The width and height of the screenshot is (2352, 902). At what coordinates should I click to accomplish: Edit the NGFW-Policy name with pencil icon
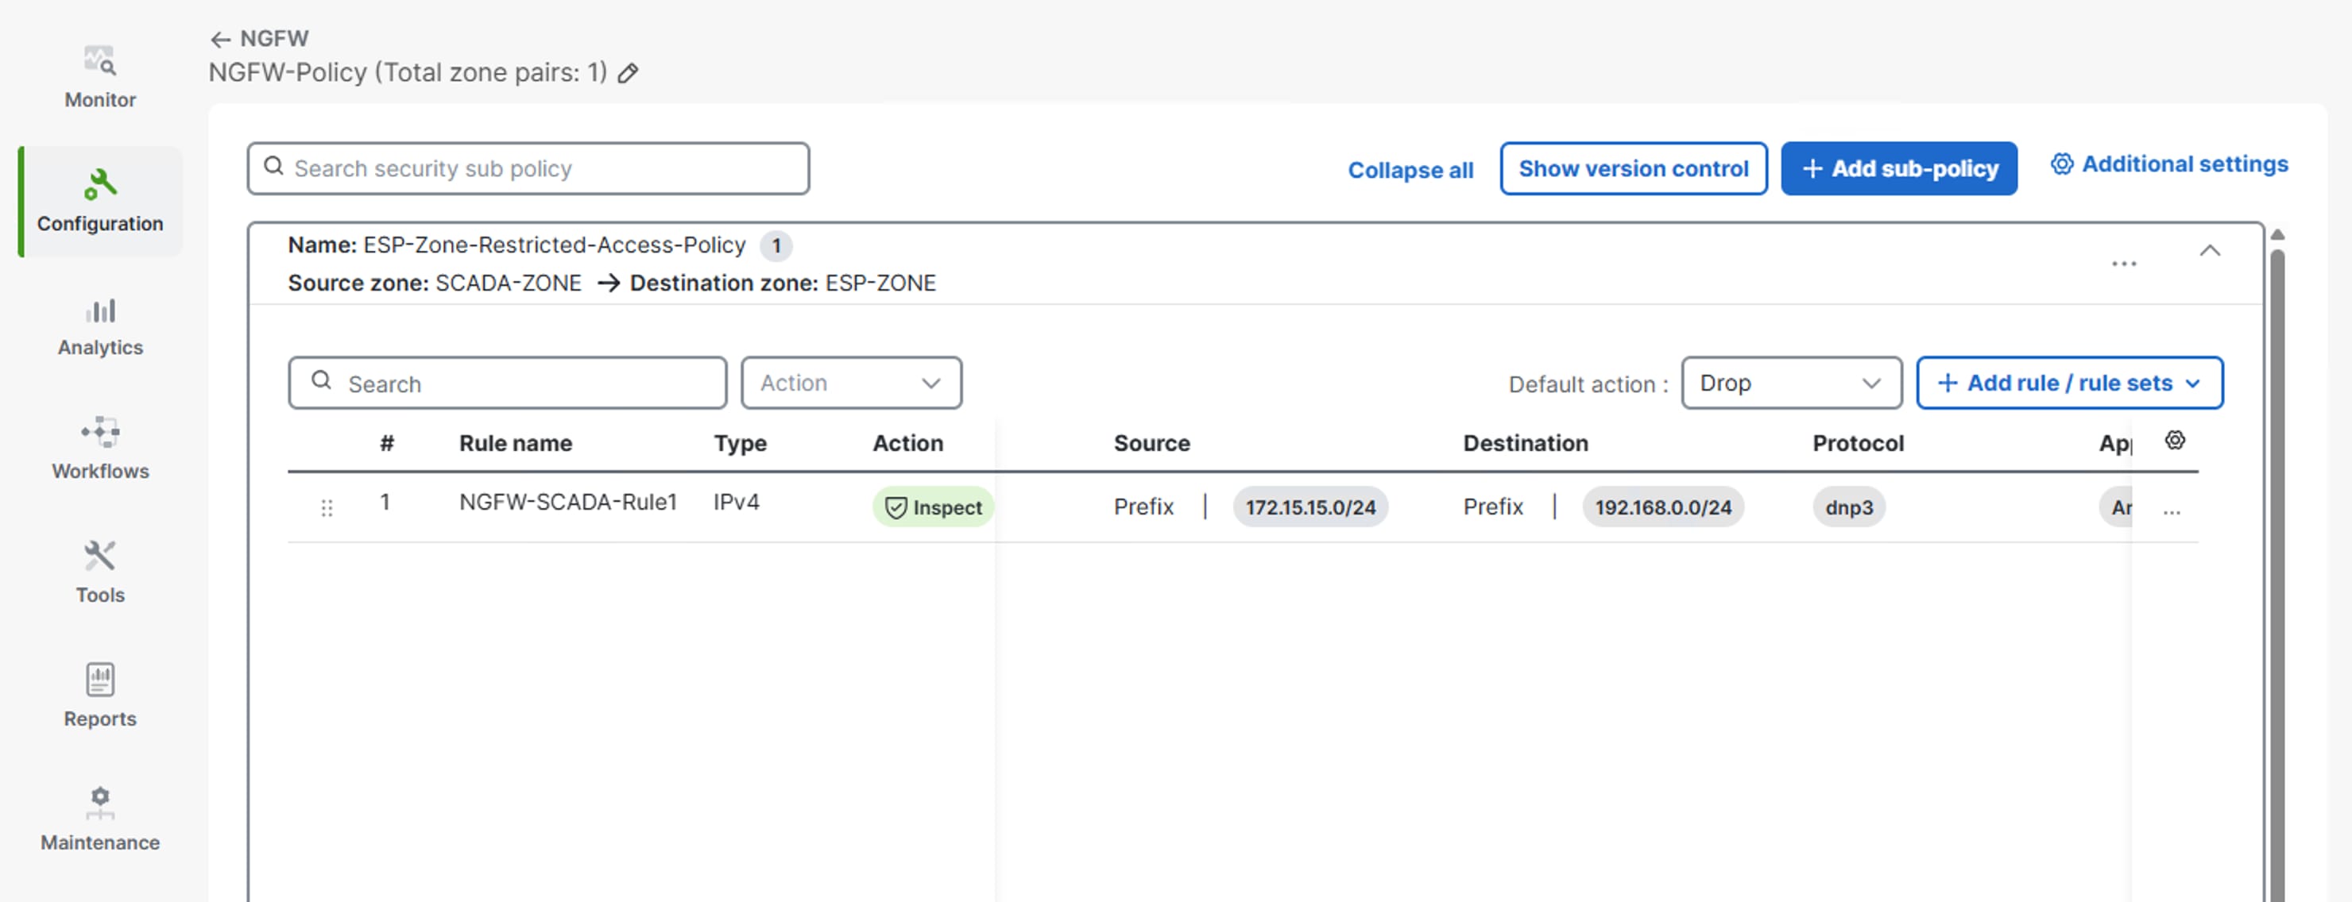pyautogui.click(x=629, y=73)
